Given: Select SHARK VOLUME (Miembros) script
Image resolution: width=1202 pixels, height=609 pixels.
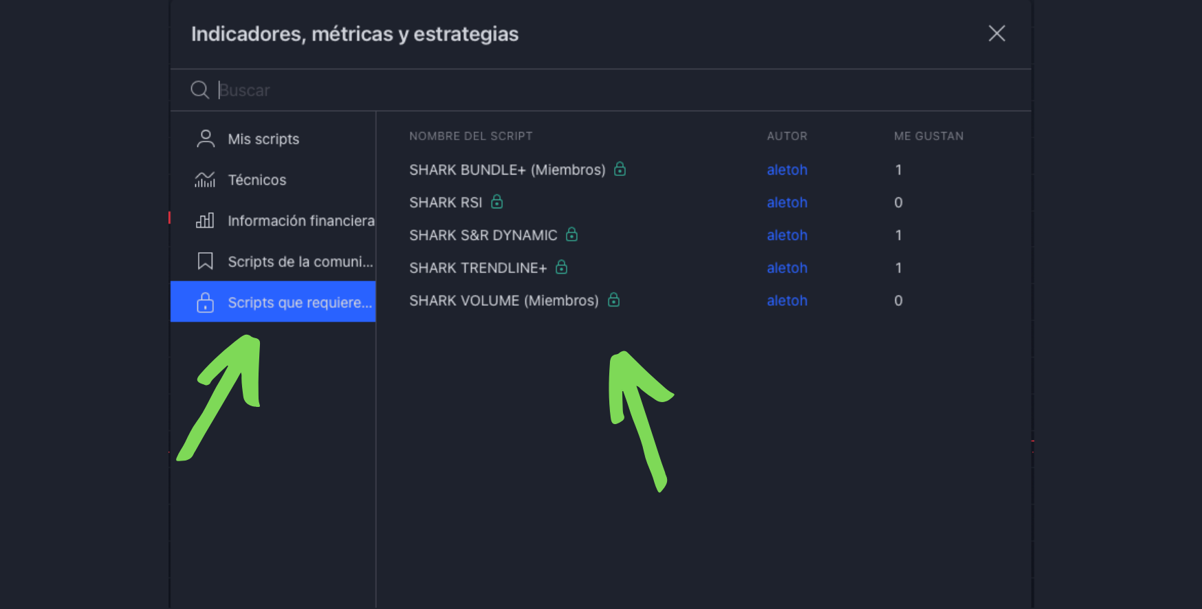Looking at the screenshot, I should click(x=503, y=301).
